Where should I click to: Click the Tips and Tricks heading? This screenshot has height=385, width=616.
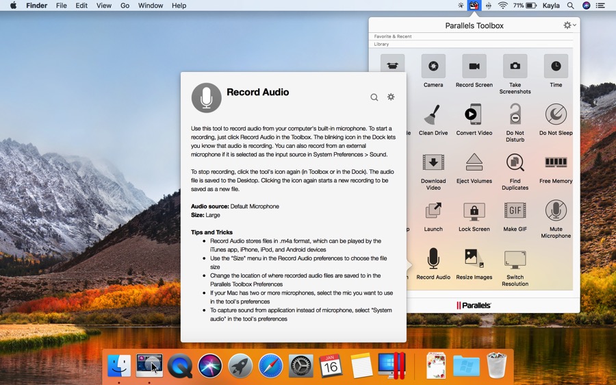pos(211,232)
